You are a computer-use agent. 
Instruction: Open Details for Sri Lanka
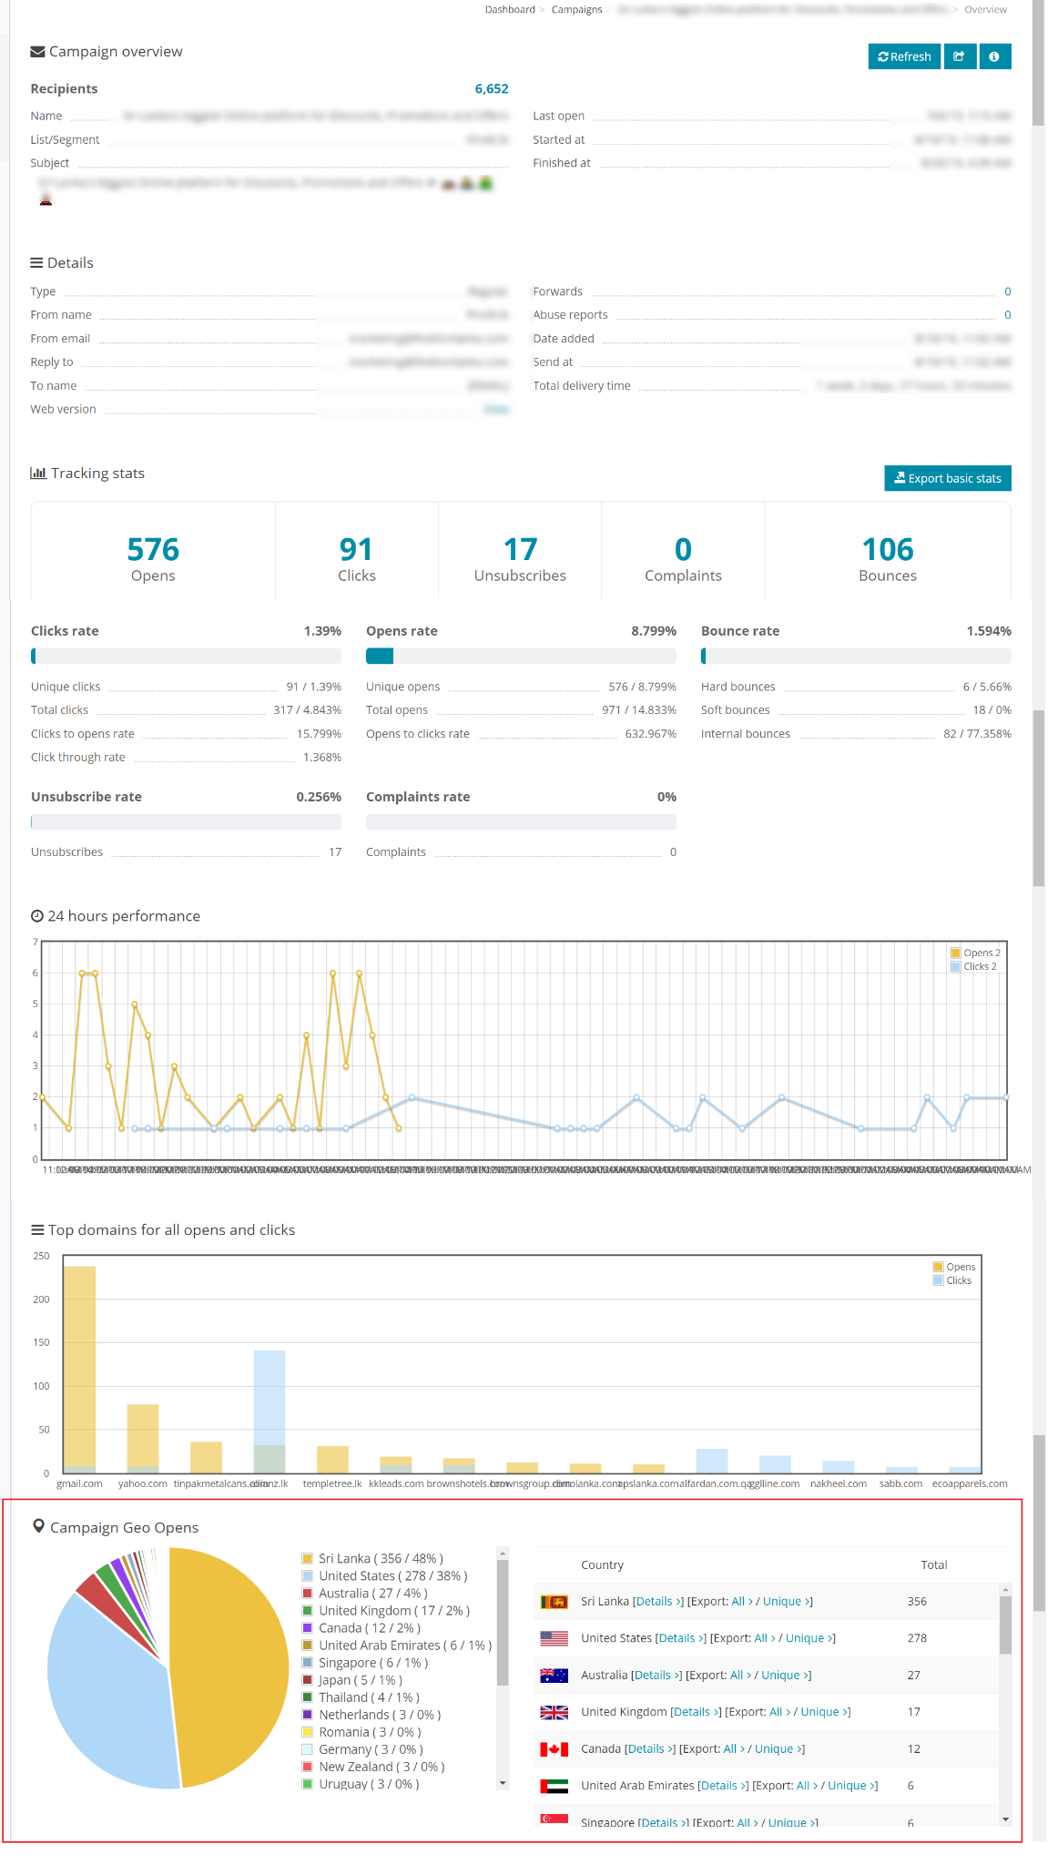point(657,1602)
